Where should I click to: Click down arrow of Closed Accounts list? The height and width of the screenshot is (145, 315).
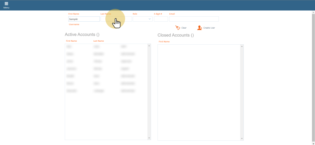coord(242,138)
